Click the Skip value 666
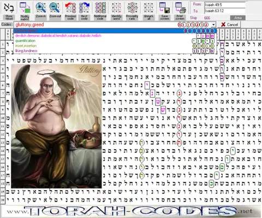Screen dimensions: 262x218 [x=207, y=18]
